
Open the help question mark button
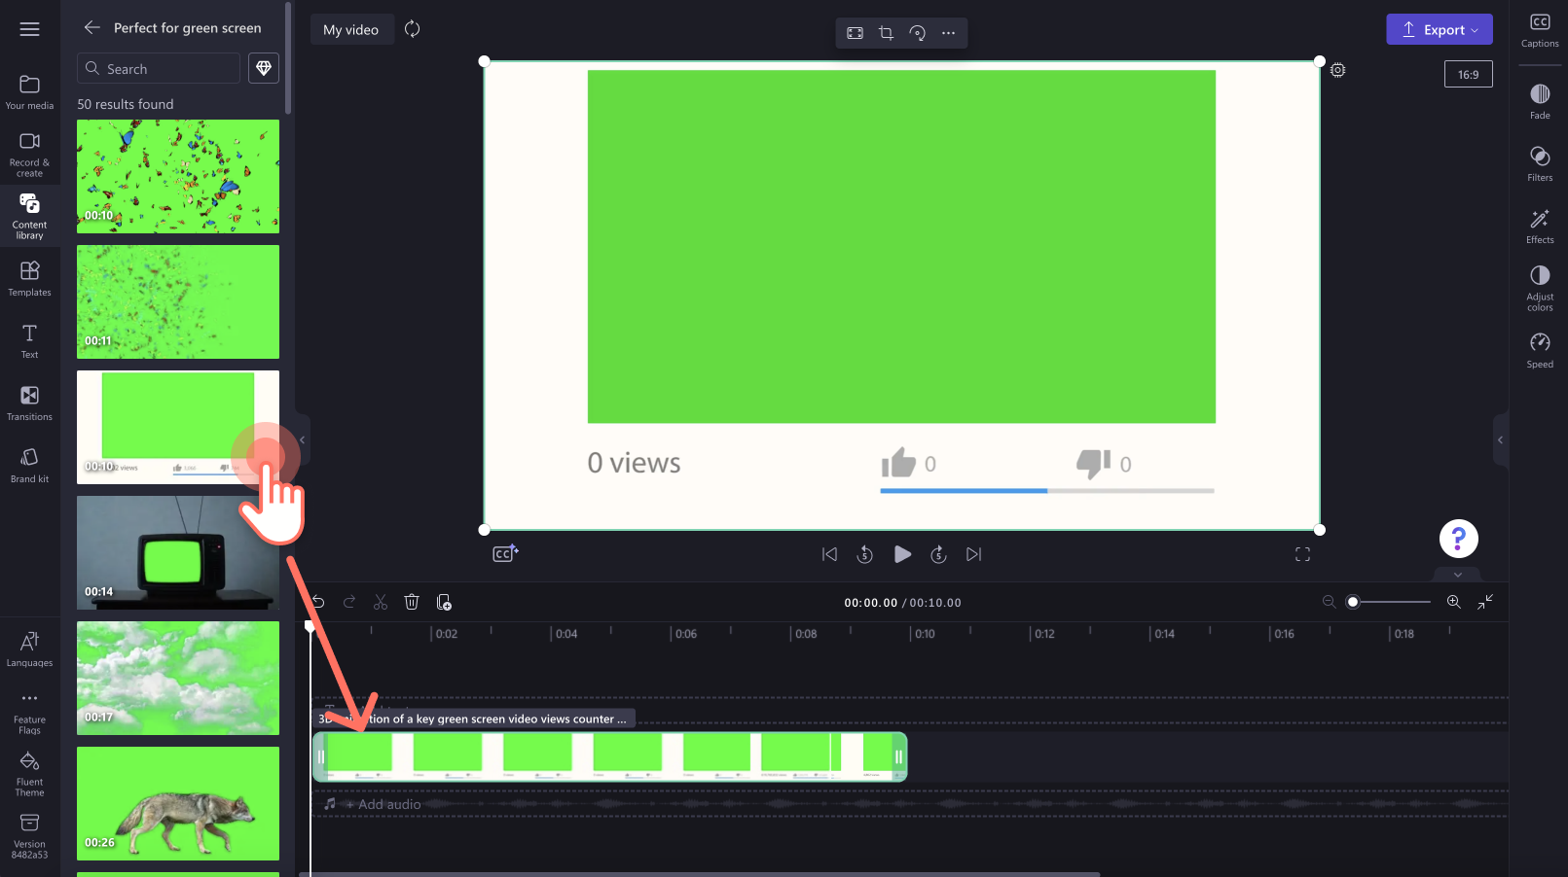(1458, 539)
